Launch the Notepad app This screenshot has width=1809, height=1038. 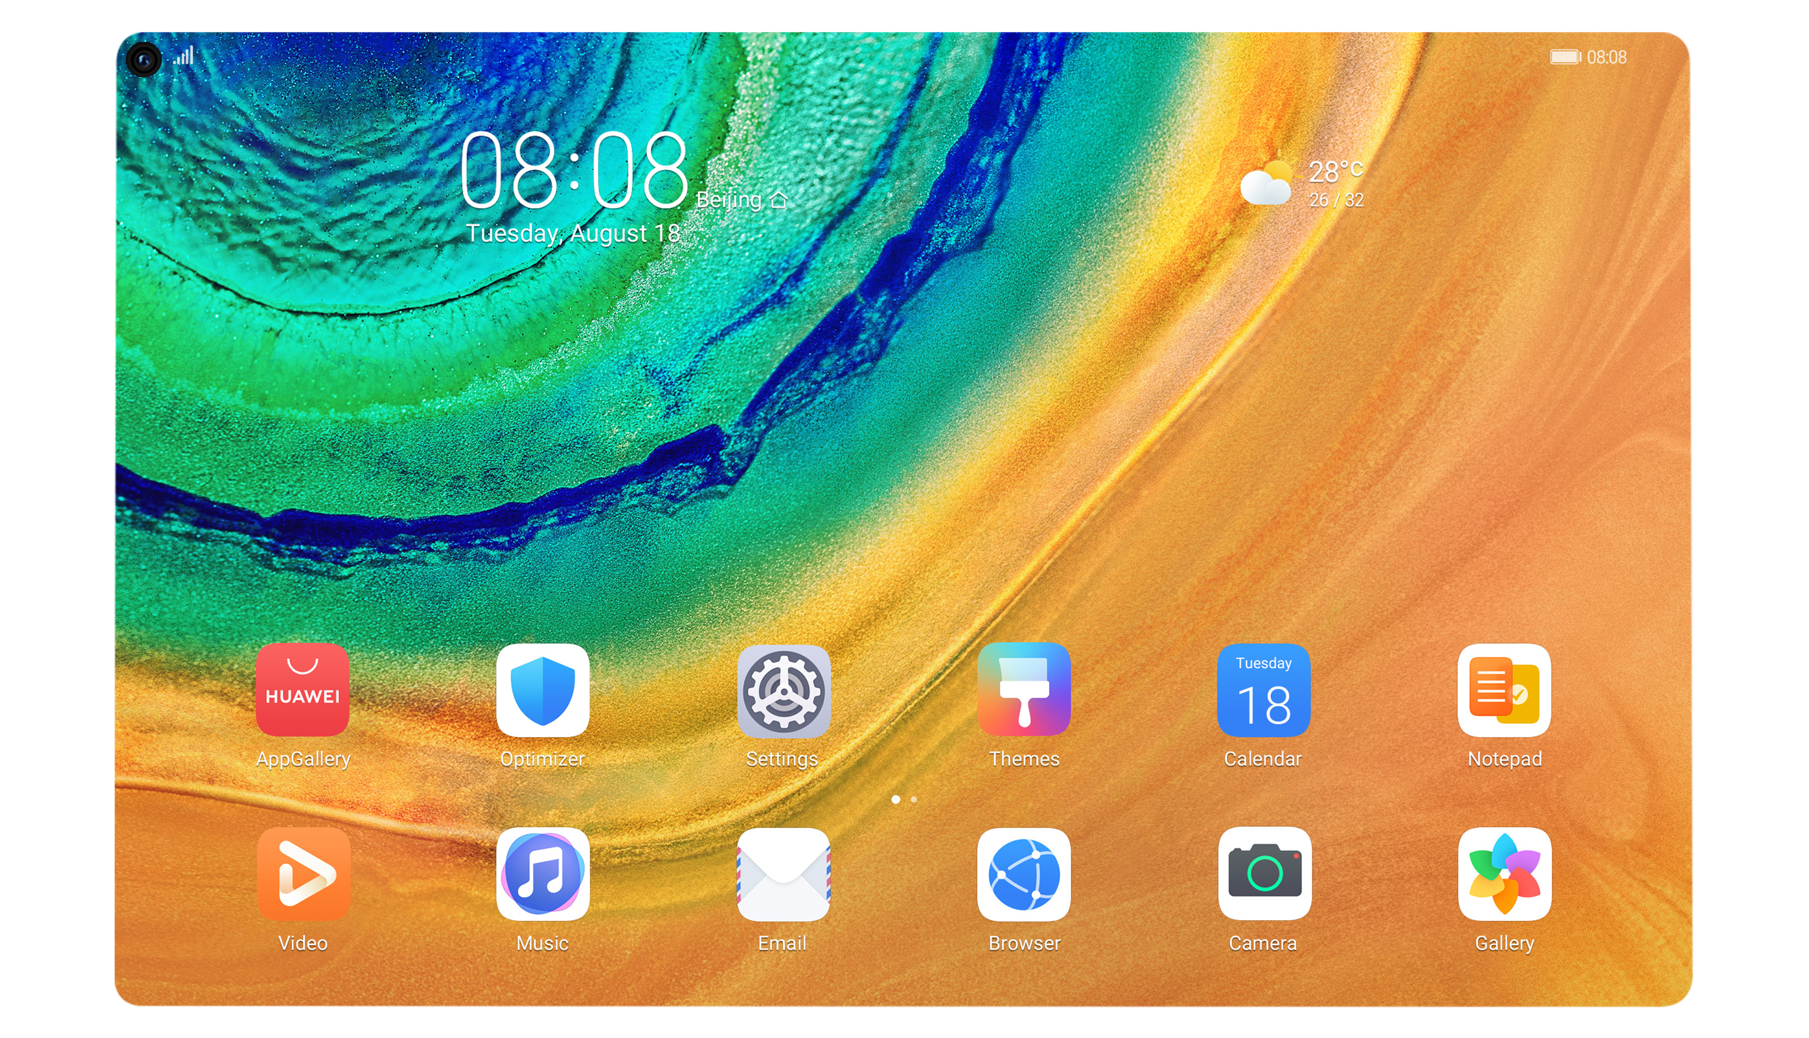click(1505, 690)
